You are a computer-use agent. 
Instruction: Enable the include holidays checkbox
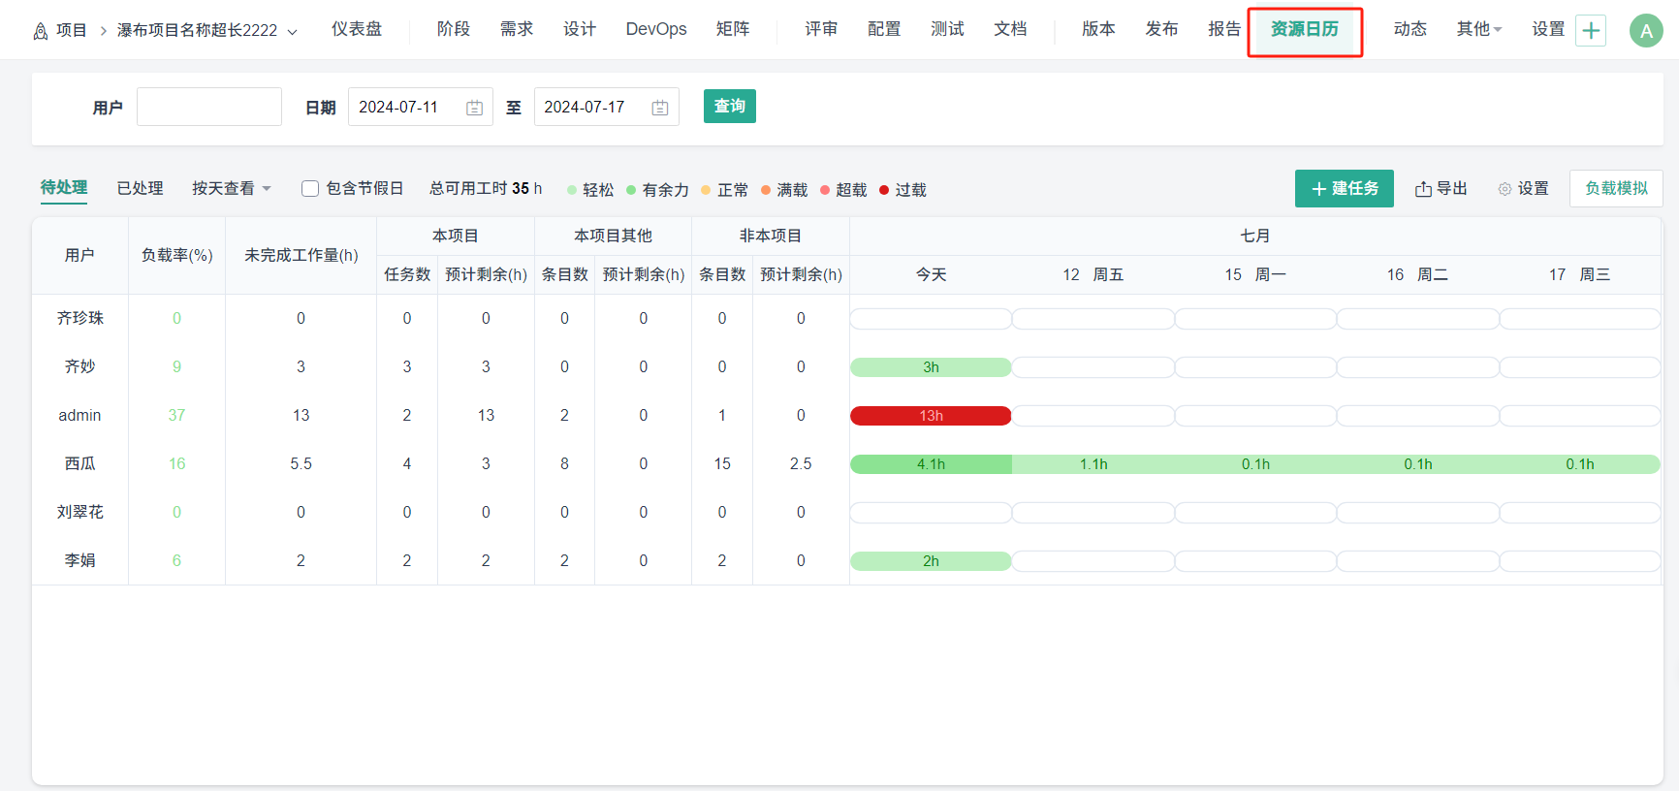[x=310, y=189]
